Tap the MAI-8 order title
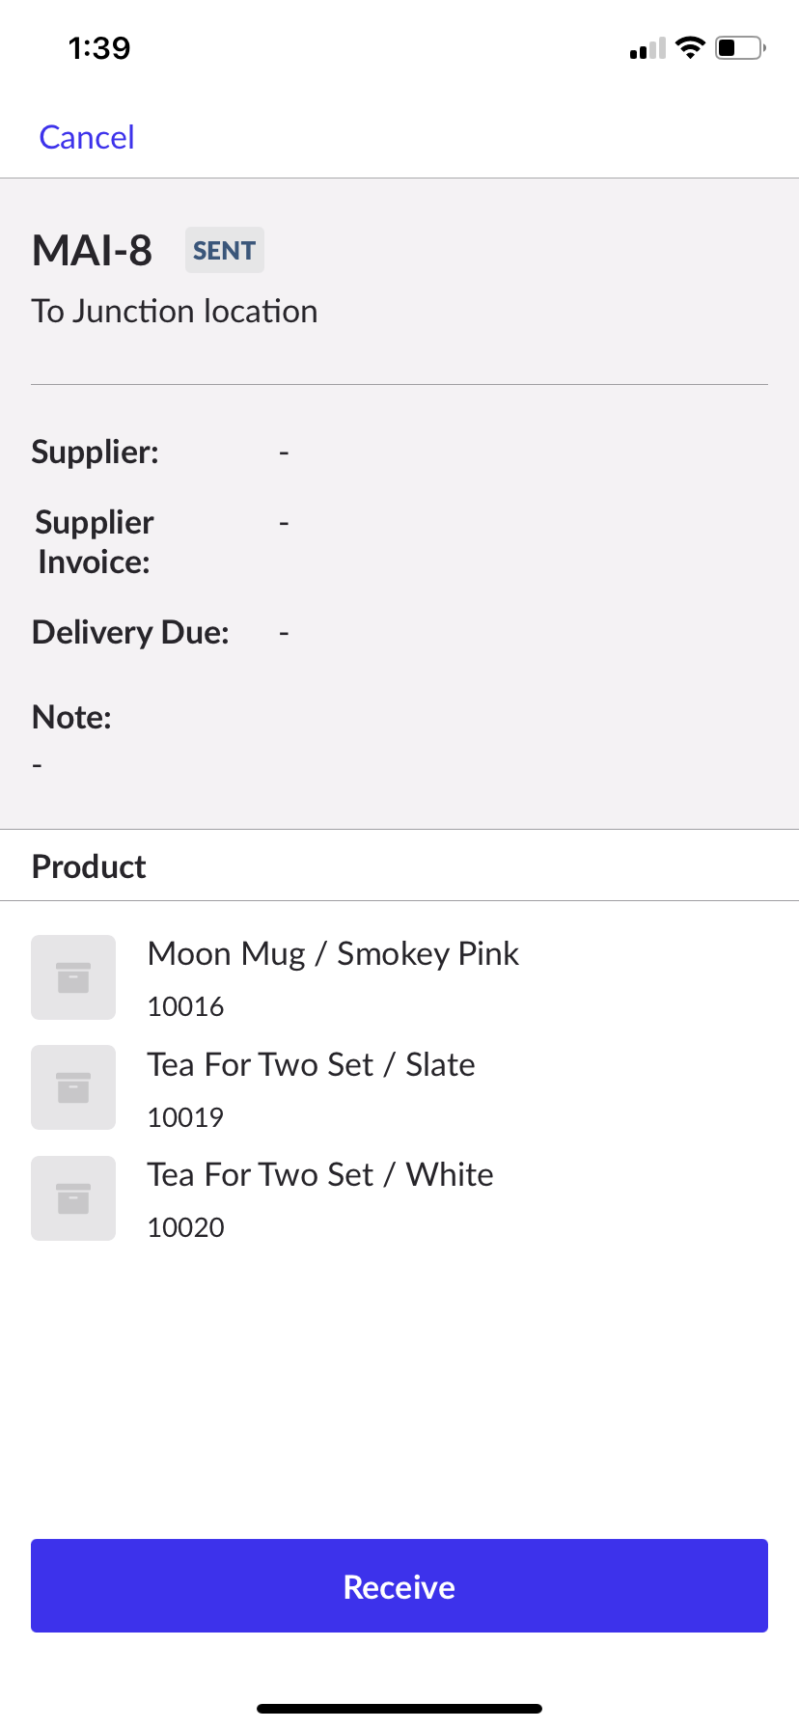 tap(92, 251)
